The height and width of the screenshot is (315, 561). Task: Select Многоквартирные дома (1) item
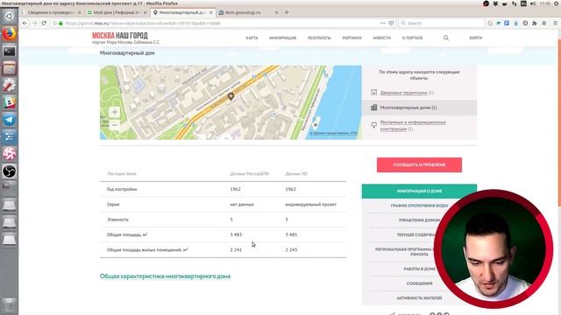[x=419, y=108]
